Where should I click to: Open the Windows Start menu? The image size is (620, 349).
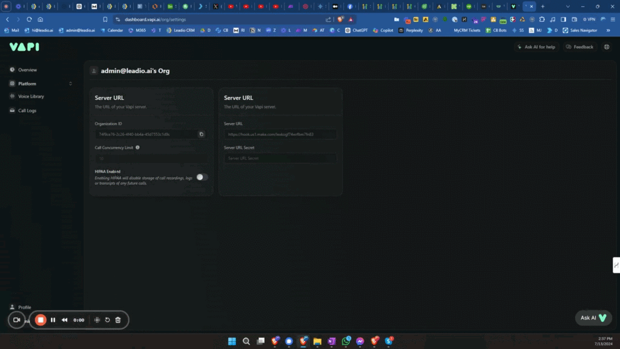232,341
